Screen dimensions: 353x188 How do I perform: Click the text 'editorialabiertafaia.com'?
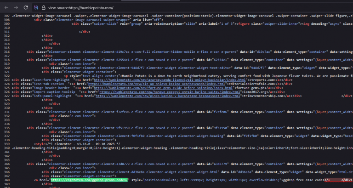click(249, 84)
